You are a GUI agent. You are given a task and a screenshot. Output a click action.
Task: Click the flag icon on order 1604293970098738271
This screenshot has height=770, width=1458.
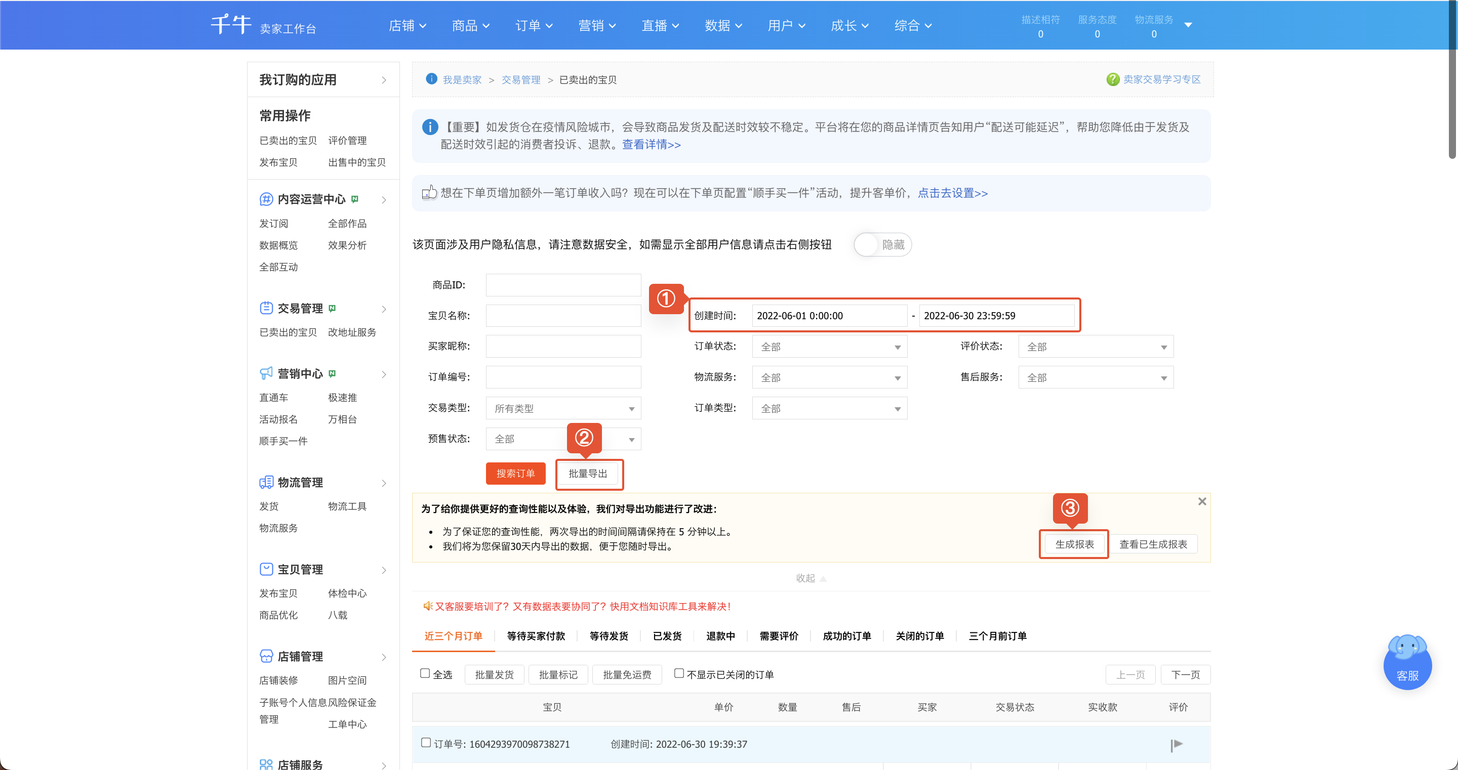(1177, 745)
